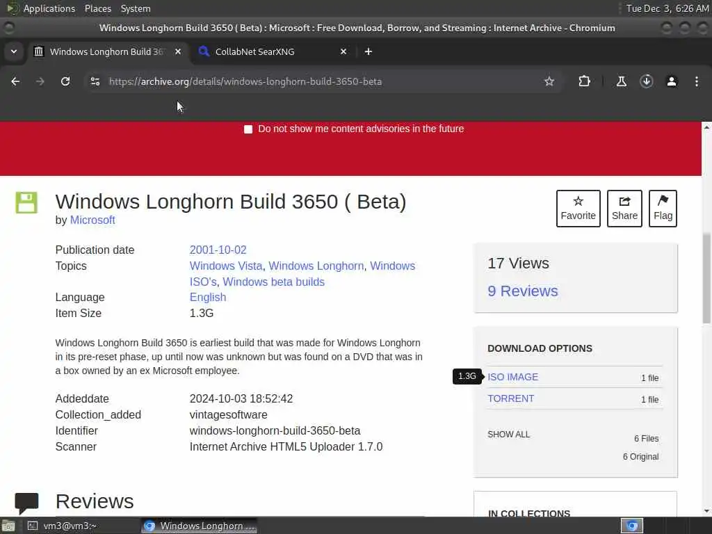Click the page vertical scrollbar thumb
712x534 pixels.
[706, 278]
